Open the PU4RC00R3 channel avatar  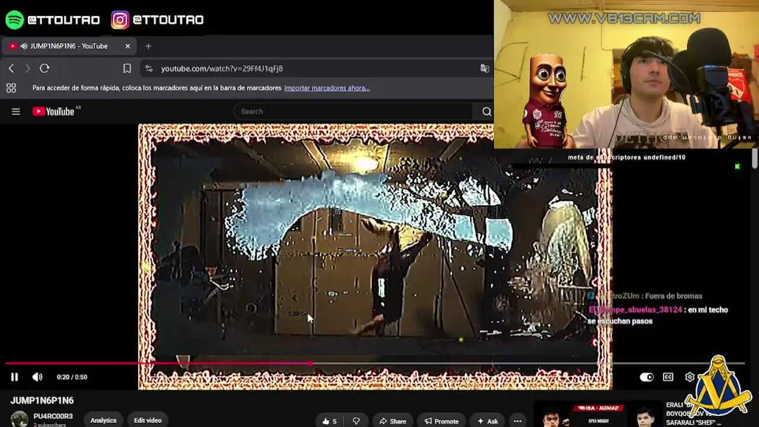pyautogui.click(x=20, y=419)
